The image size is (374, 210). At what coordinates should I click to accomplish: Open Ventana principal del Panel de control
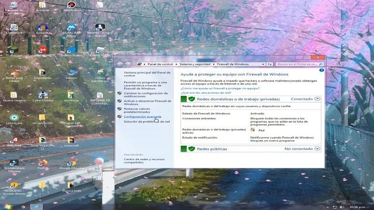[147, 74]
